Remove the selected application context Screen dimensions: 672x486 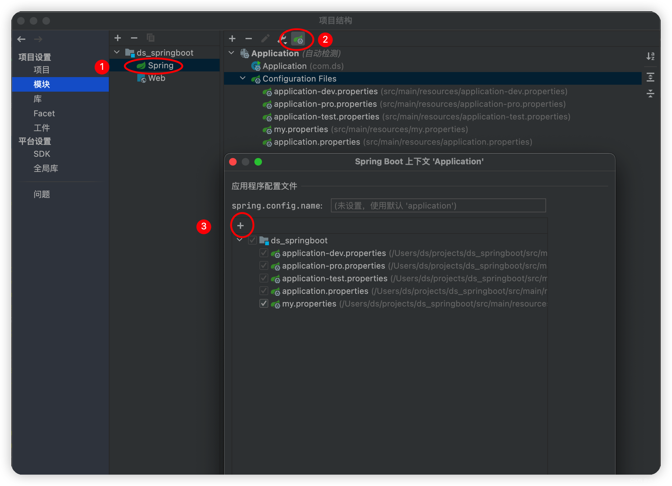click(249, 39)
